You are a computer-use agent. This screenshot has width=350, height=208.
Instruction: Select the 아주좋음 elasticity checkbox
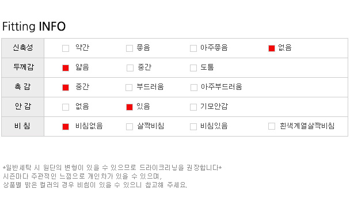(193, 48)
